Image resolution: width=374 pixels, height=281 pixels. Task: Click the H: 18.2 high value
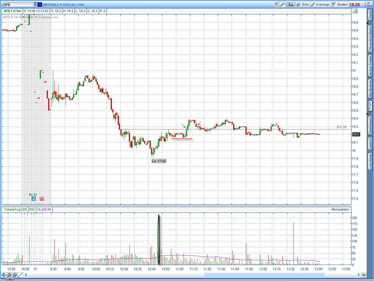(68, 11)
